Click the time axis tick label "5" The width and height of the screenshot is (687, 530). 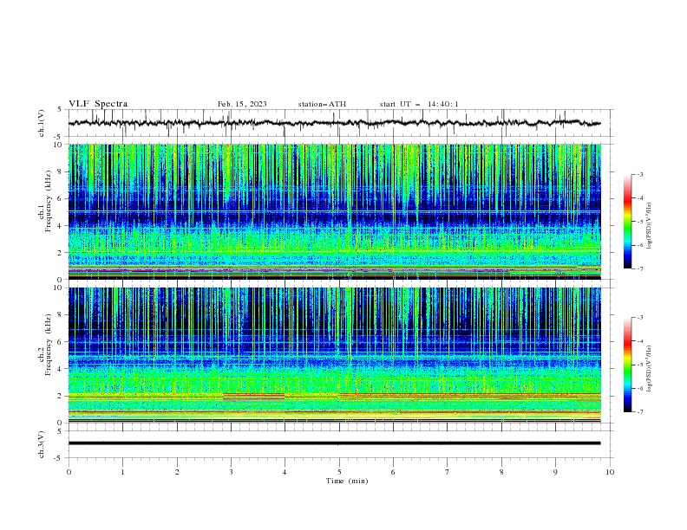pyautogui.click(x=339, y=472)
